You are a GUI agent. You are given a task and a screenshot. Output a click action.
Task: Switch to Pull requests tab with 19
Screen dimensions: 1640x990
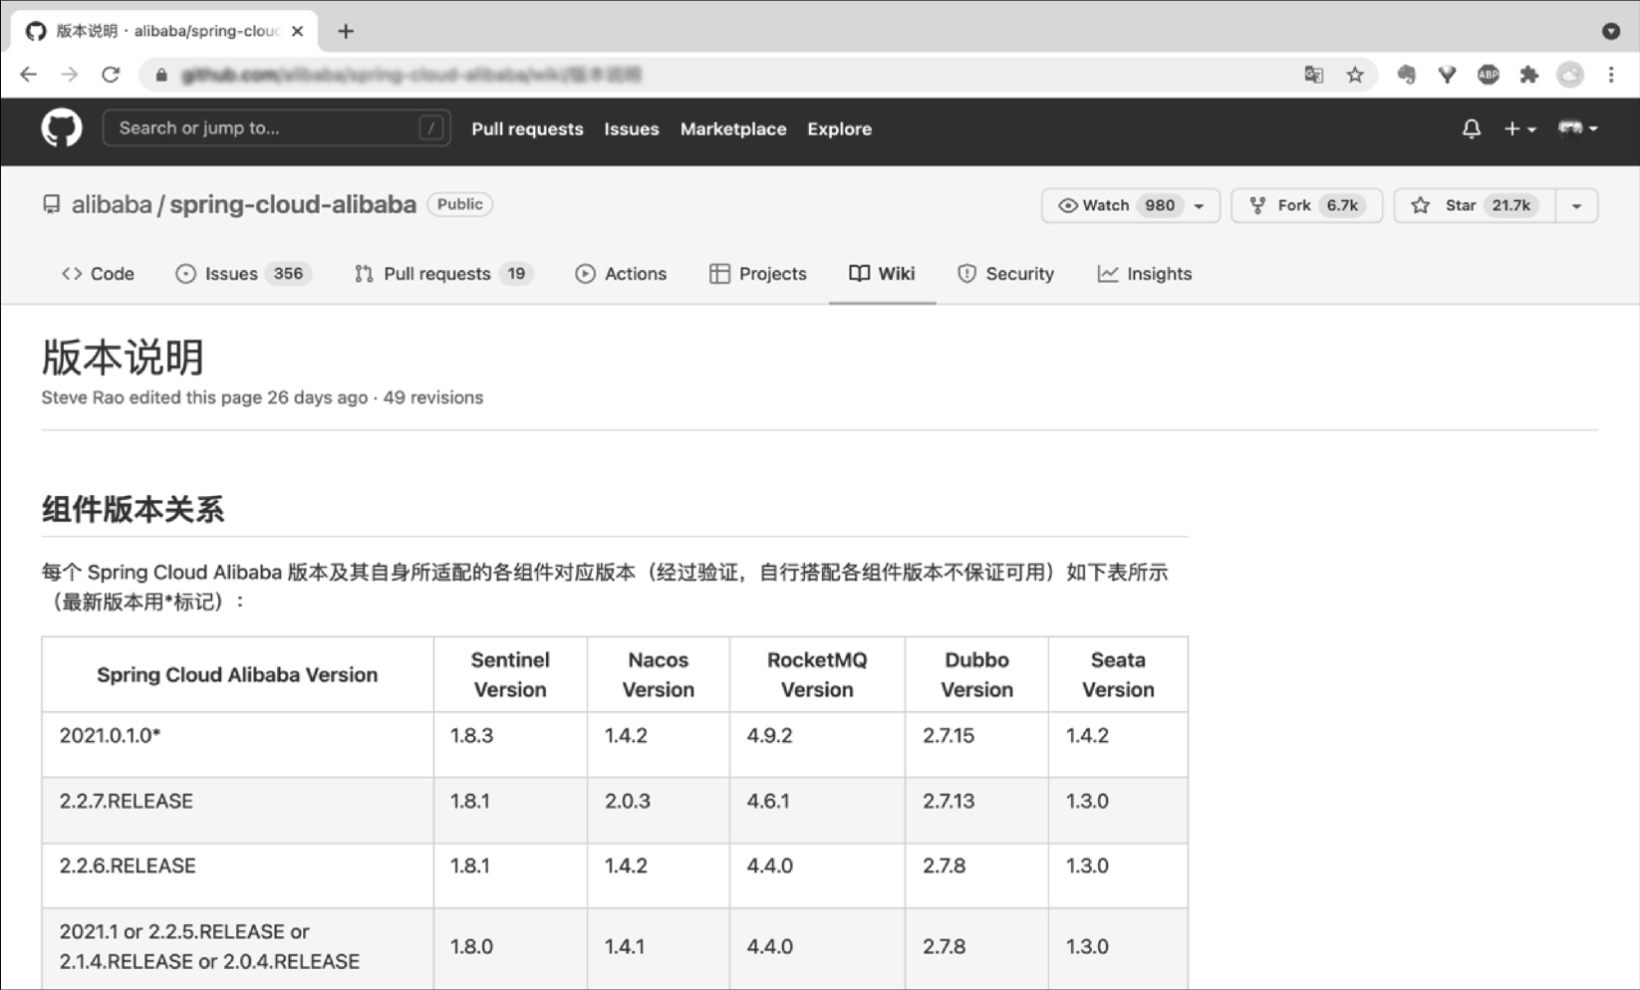(x=443, y=274)
